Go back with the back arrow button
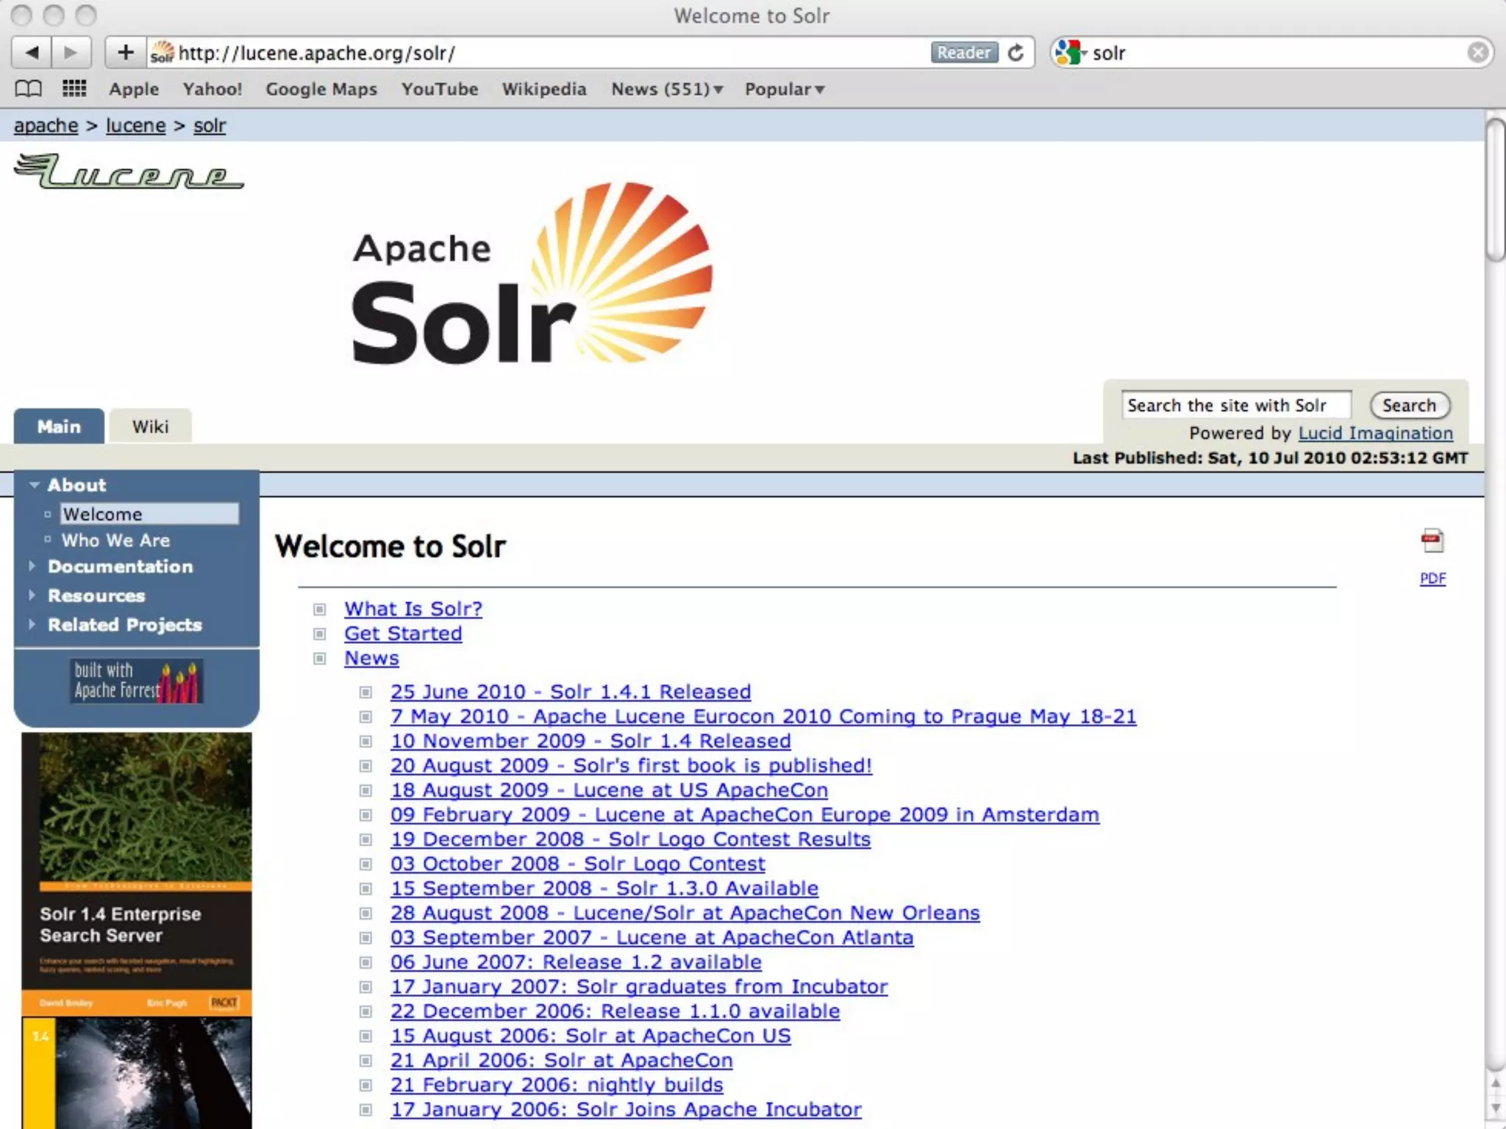Viewport: 1506px width, 1129px height. pos(32,53)
